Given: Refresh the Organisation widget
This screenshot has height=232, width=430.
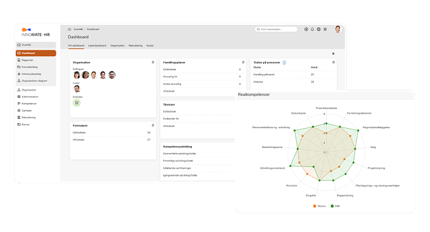Looking at the screenshot, I should click(x=153, y=62).
